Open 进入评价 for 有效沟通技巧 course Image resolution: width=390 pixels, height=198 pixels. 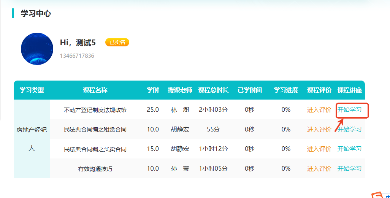319,168
